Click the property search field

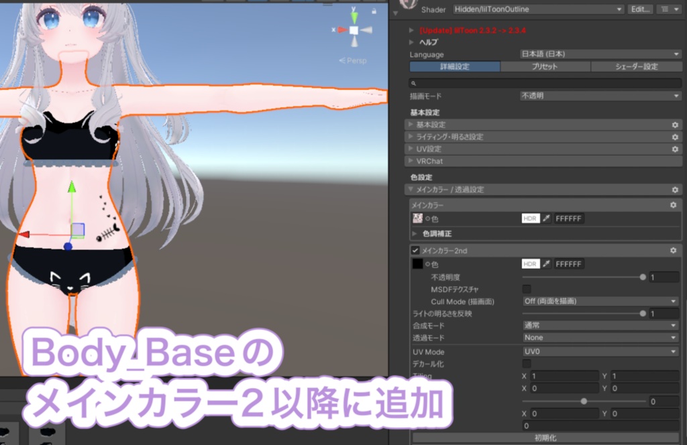[545, 82]
